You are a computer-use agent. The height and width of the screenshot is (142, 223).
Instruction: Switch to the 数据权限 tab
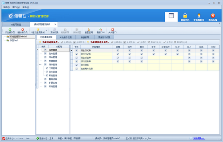point(85,37)
